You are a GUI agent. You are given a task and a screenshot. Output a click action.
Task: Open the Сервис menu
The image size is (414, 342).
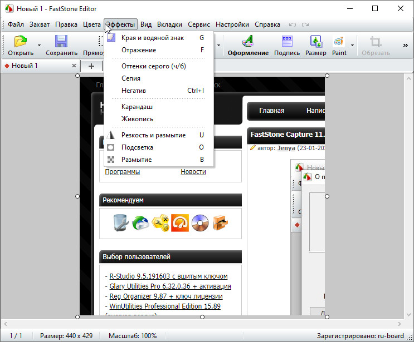tap(199, 24)
